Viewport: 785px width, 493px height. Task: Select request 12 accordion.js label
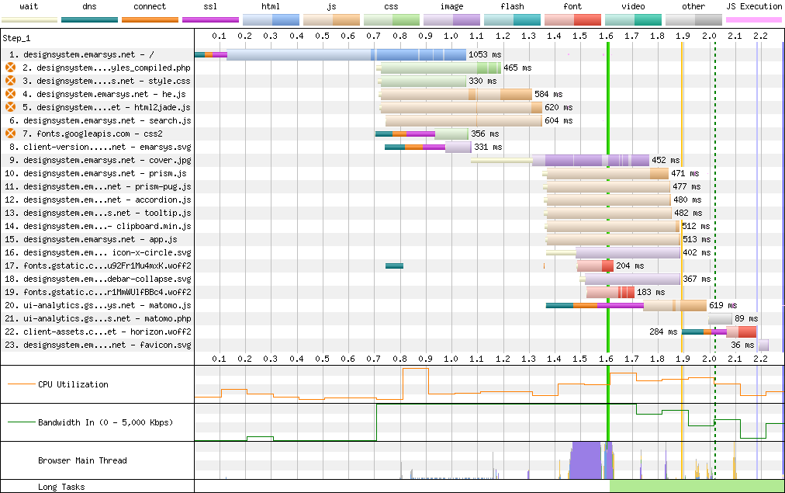pos(98,200)
